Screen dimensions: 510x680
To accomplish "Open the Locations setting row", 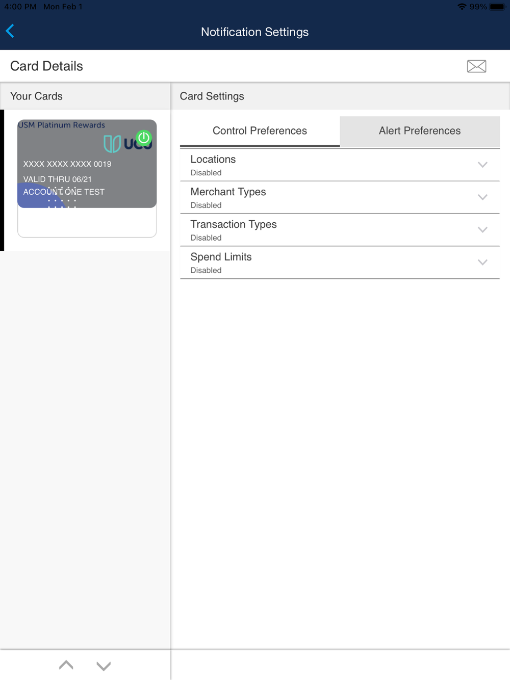I will click(x=340, y=165).
